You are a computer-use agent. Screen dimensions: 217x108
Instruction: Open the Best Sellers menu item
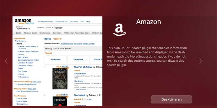coord(57,33)
